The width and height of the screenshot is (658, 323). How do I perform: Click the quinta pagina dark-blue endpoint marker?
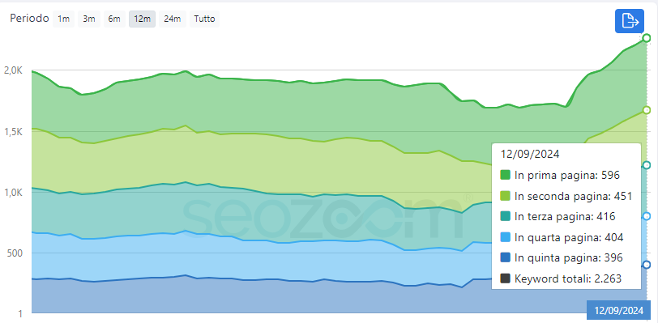pyautogui.click(x=647, y=265)
